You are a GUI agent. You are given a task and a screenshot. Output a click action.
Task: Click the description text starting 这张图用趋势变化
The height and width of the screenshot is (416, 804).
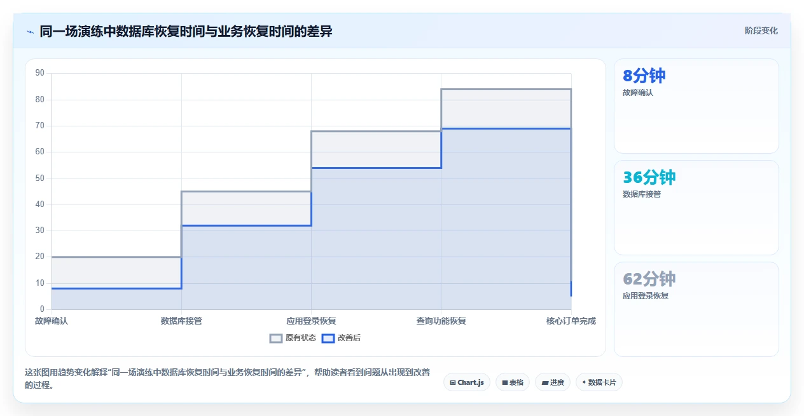coord(228,379)
